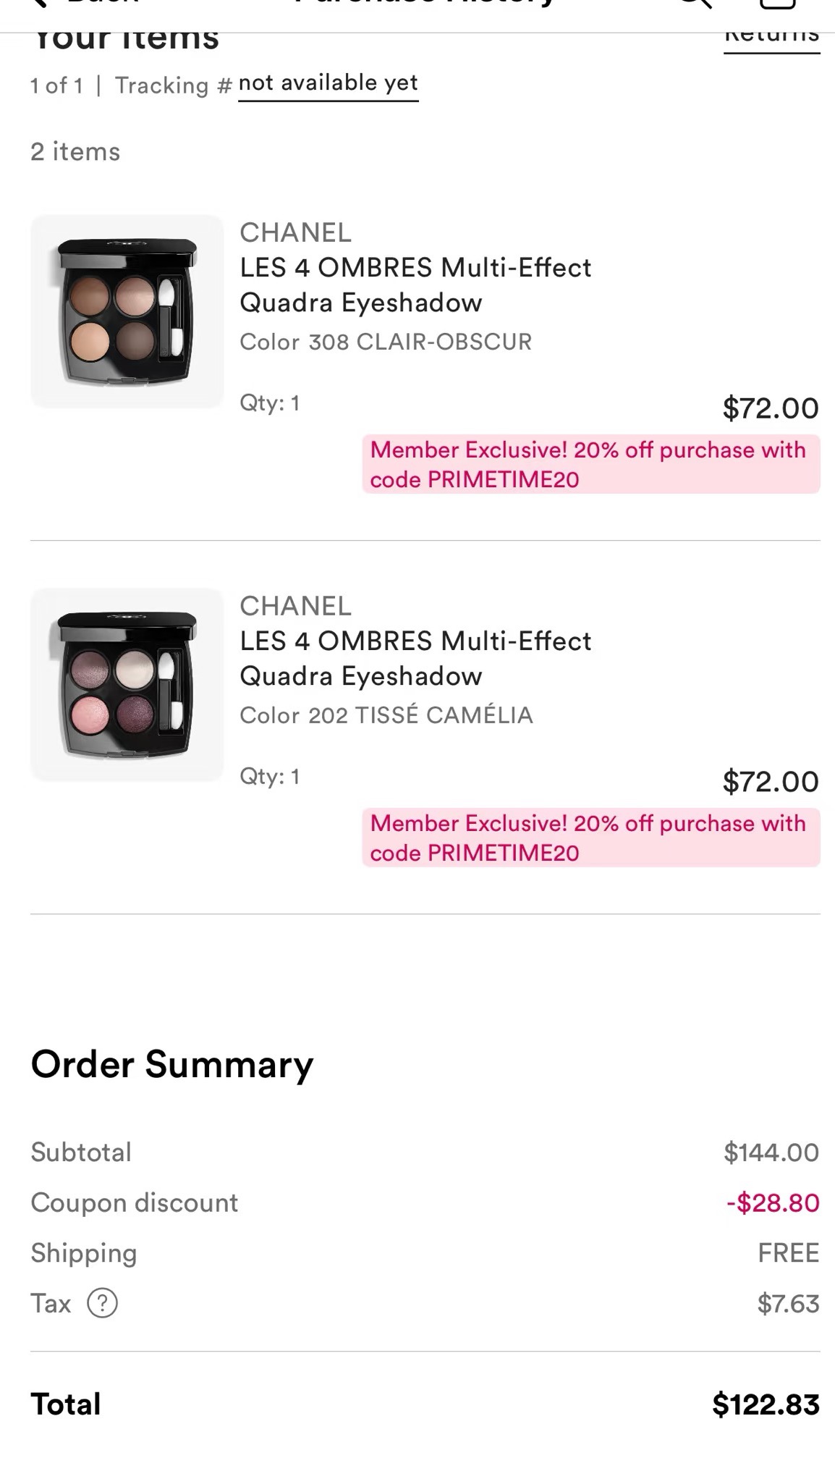The height and width of the screenshot is (1458, 835).
Task: Click the Color 202 TISSÉ CAMÉLIA label
Action: [386, 715]
